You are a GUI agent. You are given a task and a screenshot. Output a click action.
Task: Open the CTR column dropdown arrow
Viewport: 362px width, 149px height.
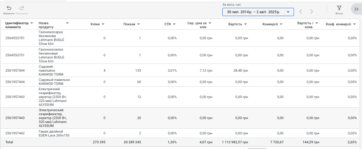(x=174, y=24)
